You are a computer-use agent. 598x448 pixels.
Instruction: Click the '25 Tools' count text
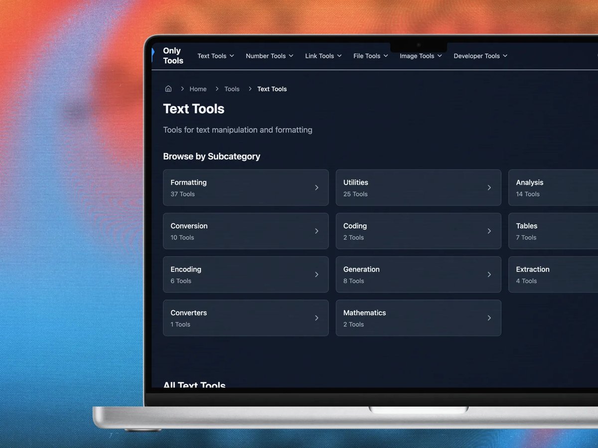point(355,194)
